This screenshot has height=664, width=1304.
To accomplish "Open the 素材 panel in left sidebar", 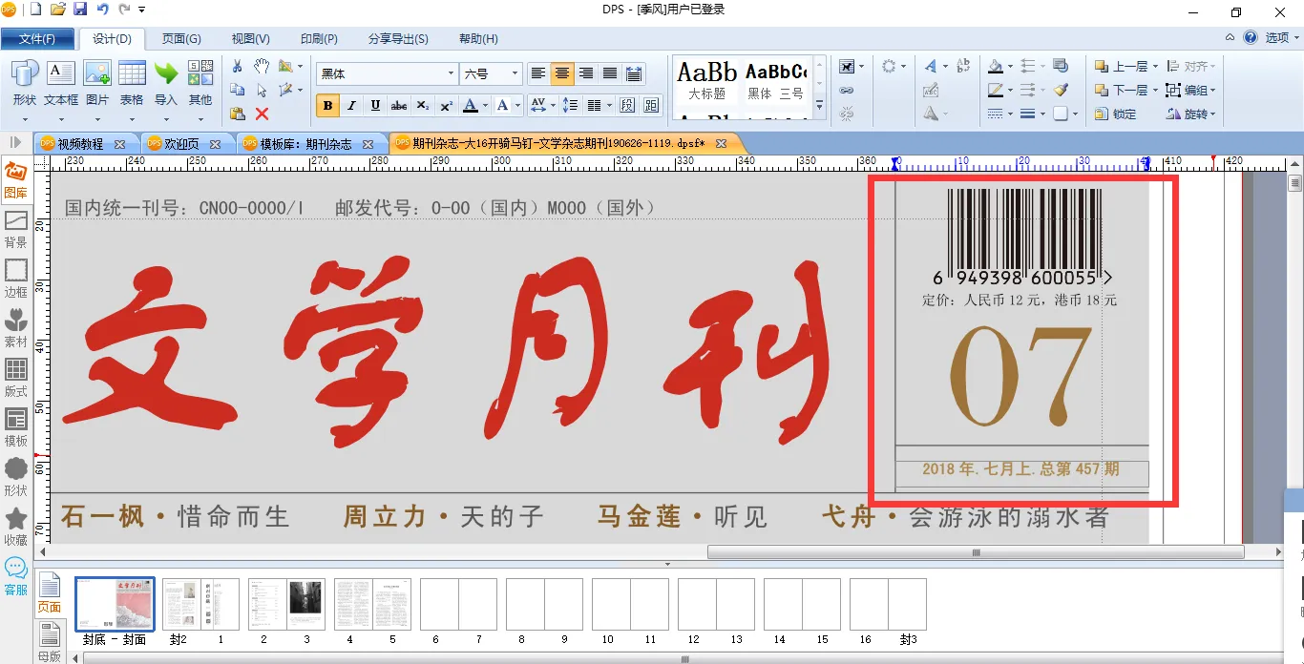I will coord(15,329).
